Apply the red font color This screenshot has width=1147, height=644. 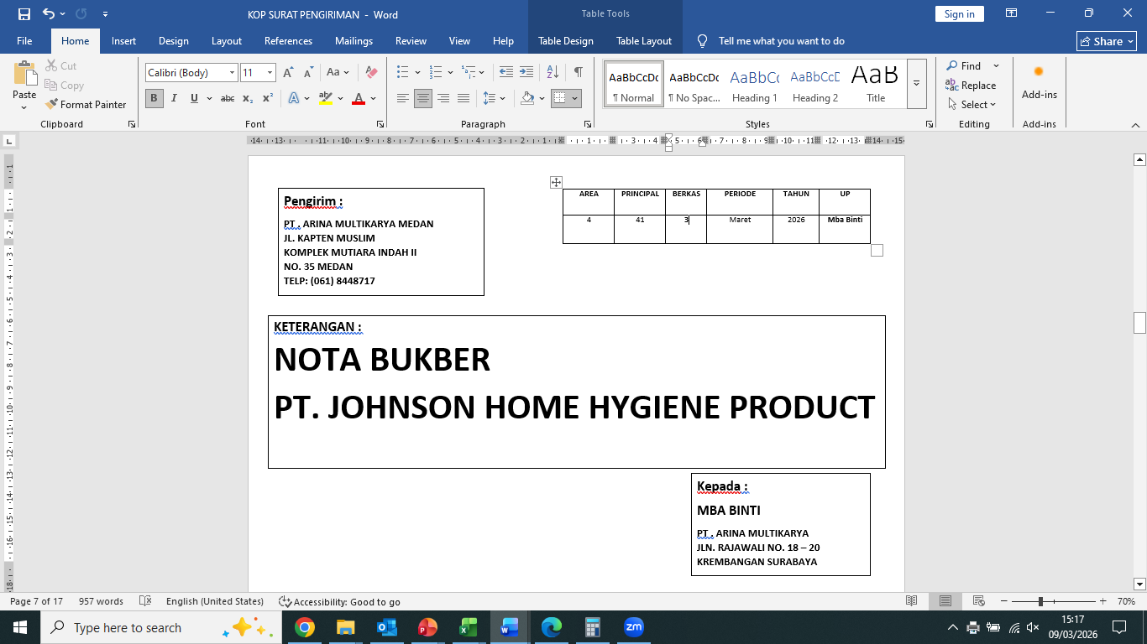coord(359,98)
